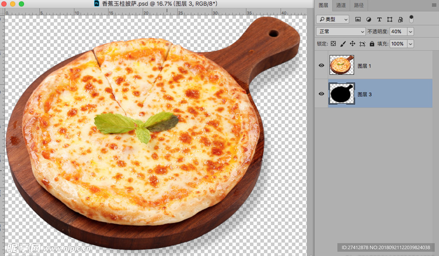
Task: Filter layers by shape layer type
Action: tap(390, 19)
